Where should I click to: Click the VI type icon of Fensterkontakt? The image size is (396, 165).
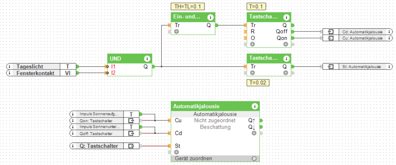pyautogui.click(x=68, y=73)
